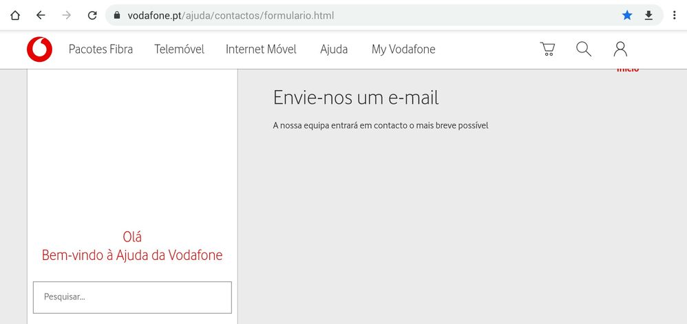Image resolution: width=687 pixels, height=324 pixels.
Task: Click the browser home icon
Action: click(x=15, y=15)
